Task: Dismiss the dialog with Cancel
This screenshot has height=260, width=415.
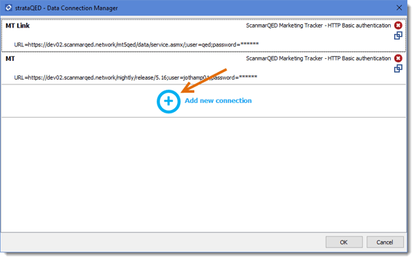Action: pos(385,242)
